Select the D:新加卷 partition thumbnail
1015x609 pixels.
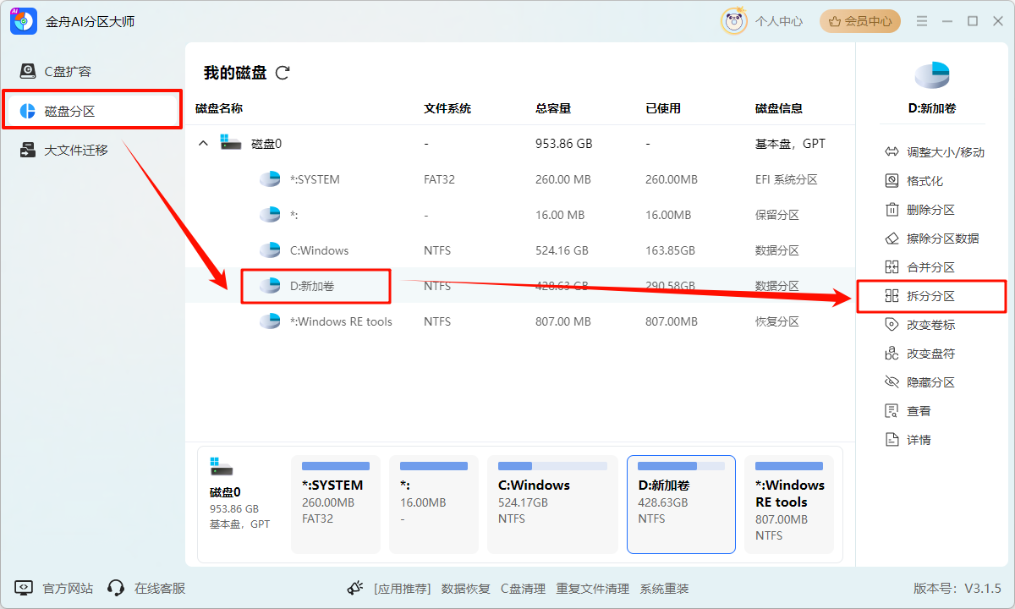click(x=681, y=504)
